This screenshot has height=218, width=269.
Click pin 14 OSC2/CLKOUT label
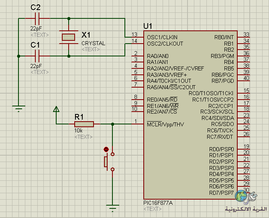point(165,44)
